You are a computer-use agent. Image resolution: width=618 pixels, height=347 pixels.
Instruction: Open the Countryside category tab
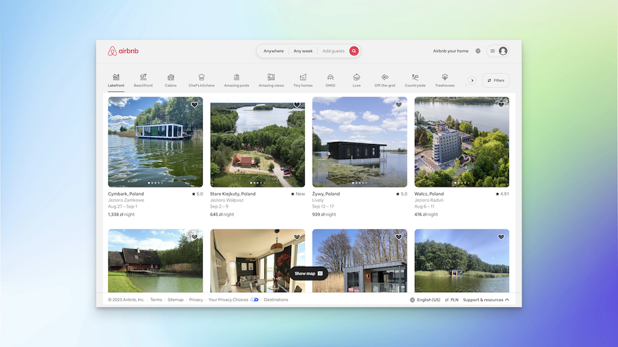[415, 80]
